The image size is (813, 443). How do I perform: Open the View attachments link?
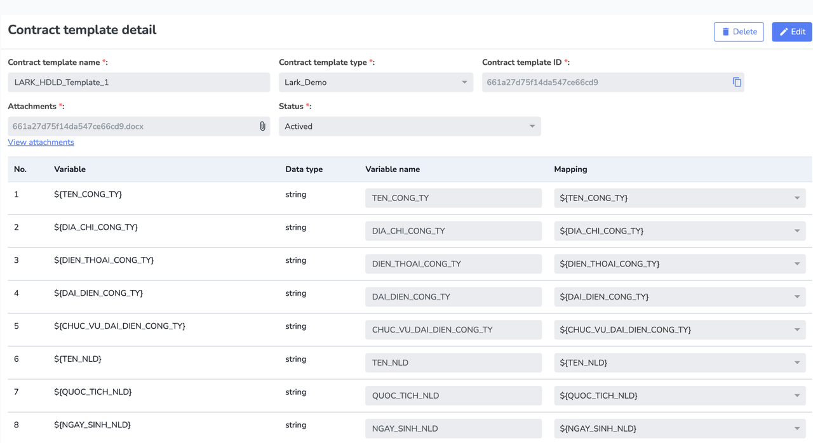[x=41, y=142]
